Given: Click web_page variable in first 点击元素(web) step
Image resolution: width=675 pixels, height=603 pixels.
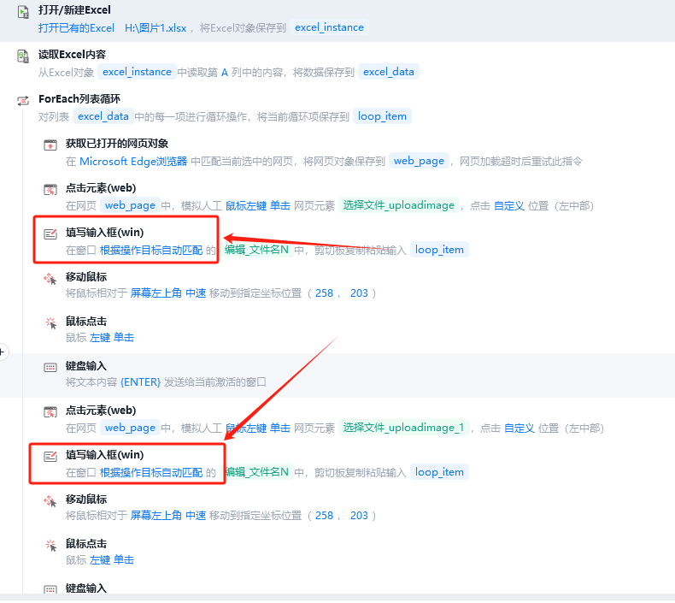Looking at the screenshot, I should pos(130,205).
